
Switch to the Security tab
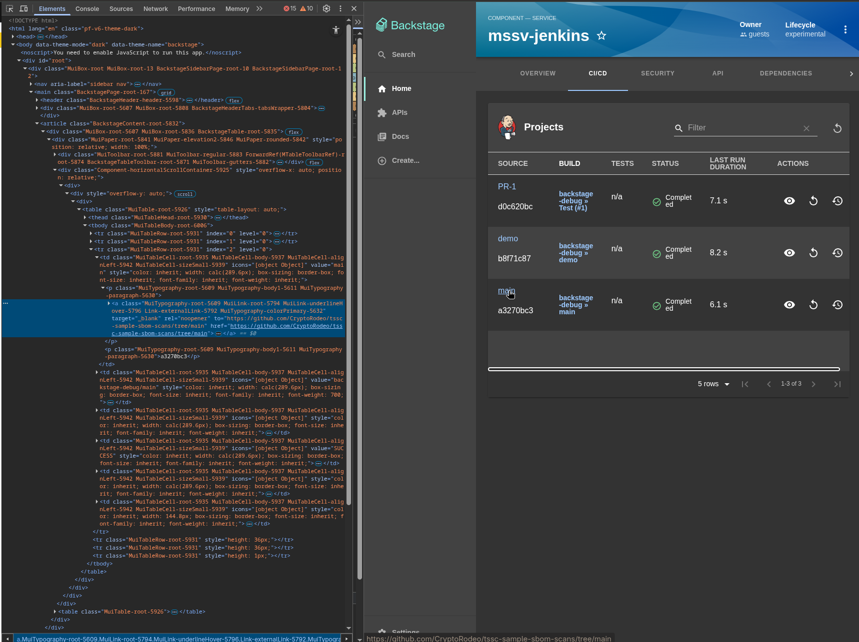click(x=657, y=73)
